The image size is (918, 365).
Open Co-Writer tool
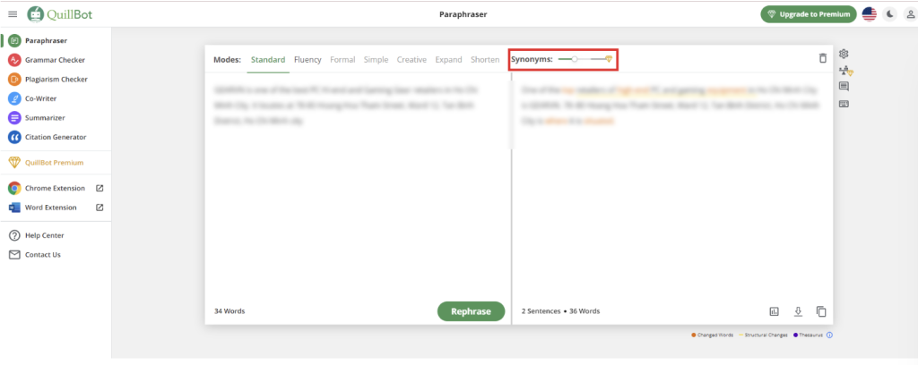coord(40,98)
